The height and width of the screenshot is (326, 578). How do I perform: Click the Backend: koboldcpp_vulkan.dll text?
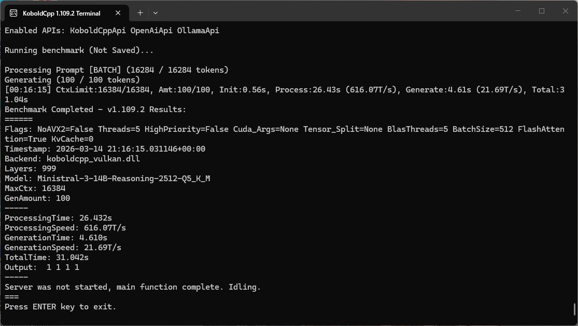[73, 159]
